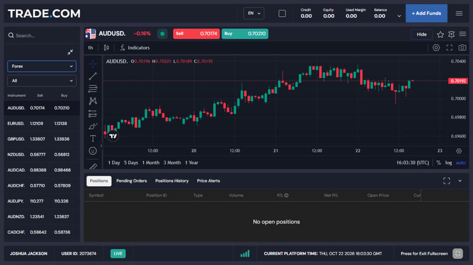The image size is (473, 265).
Task: Set chart range to 1 Year
Action: 191,163
